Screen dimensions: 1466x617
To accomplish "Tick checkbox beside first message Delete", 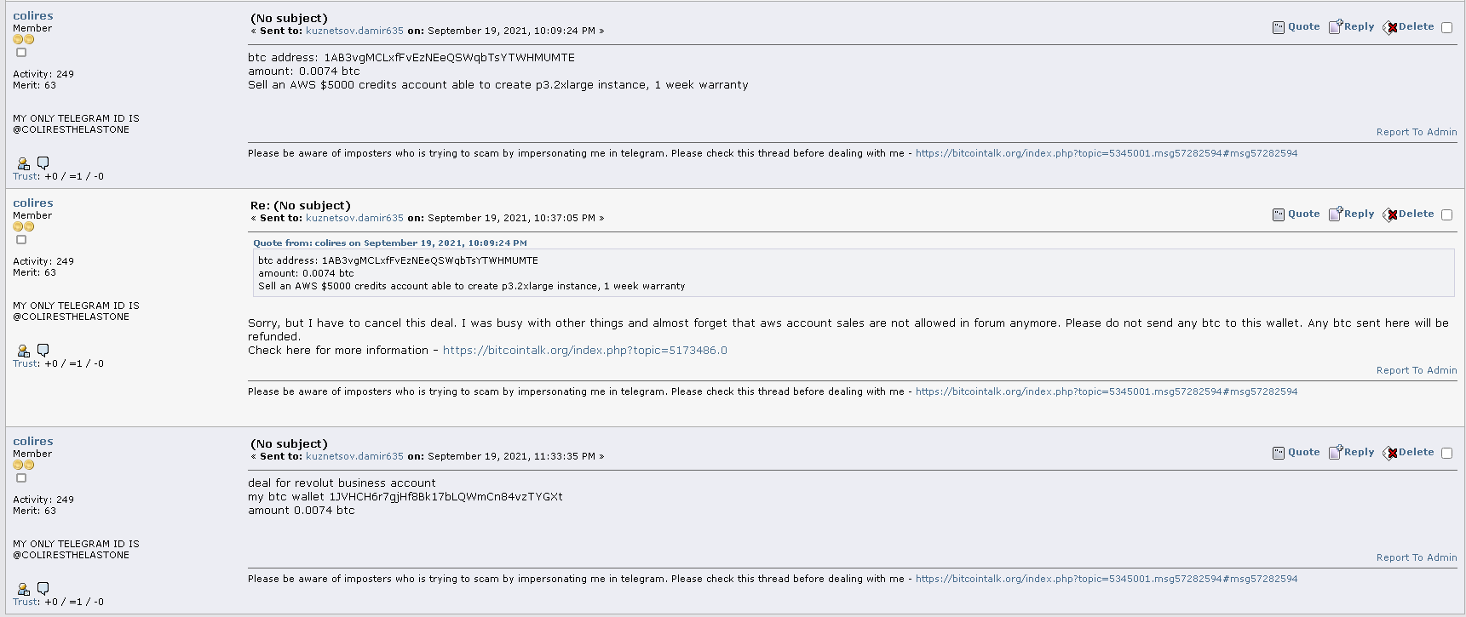I will point(1446,27).
